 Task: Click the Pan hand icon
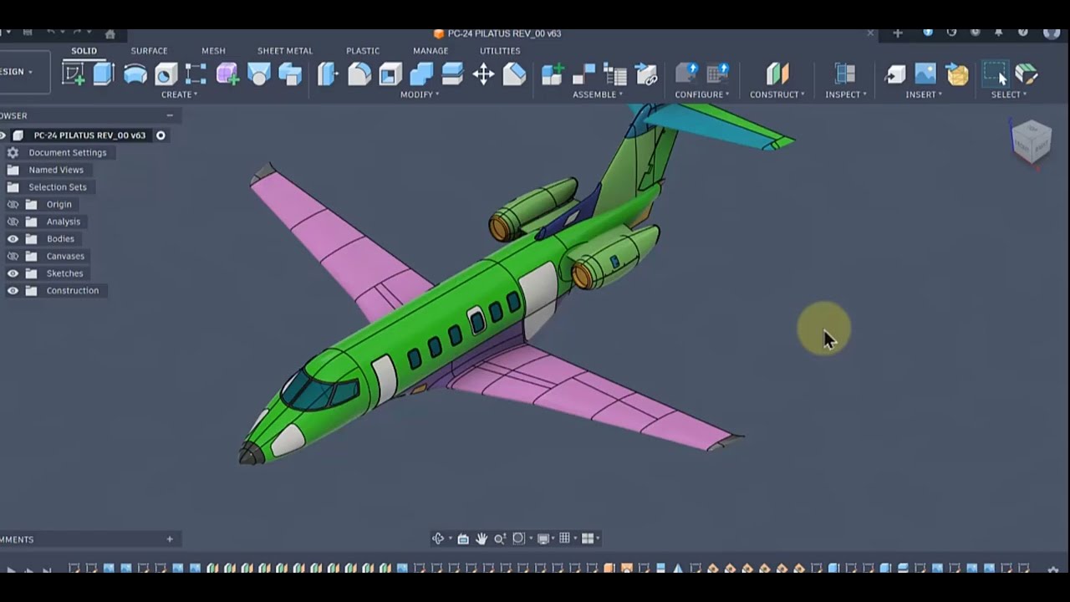pyautogui.click(x=481, y=538)
